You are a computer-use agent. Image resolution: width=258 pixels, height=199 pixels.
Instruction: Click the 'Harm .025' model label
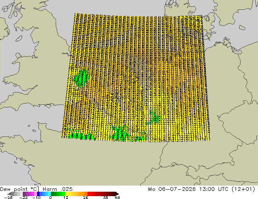coord(58,189)
